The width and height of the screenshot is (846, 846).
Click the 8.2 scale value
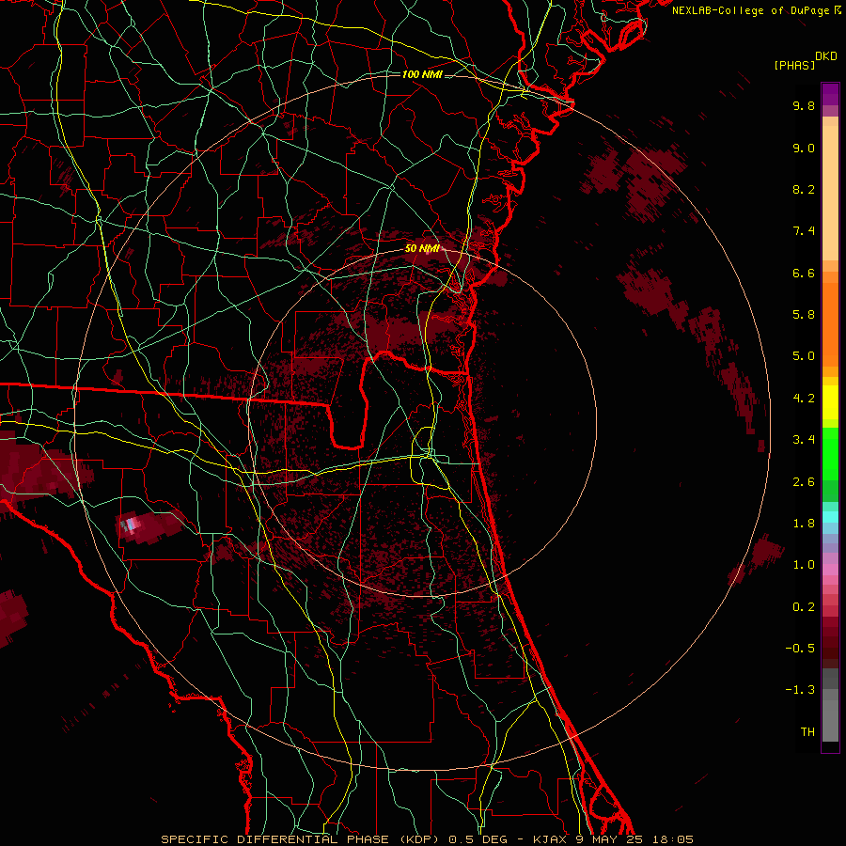pos(804,189)
